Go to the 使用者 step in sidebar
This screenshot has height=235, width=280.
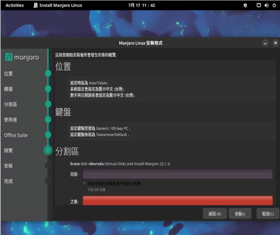[10, 120]
